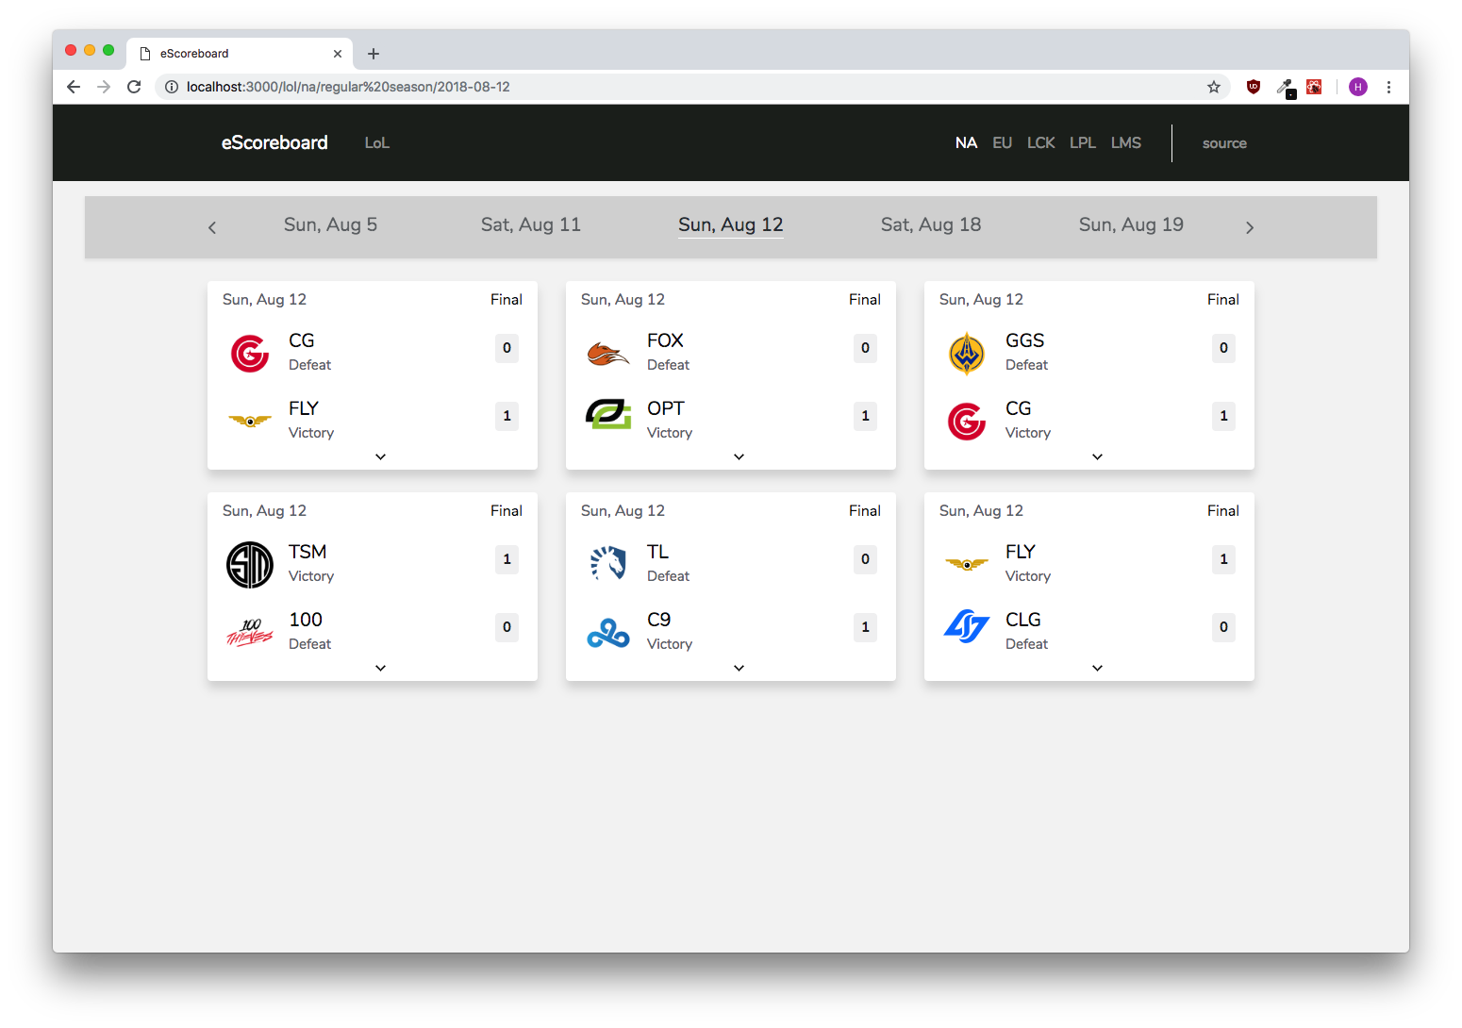Image resolution: width=1462 pixels, height=1028 pixels.
Task: Click the CLG team name
Action: coord(1023,620)
